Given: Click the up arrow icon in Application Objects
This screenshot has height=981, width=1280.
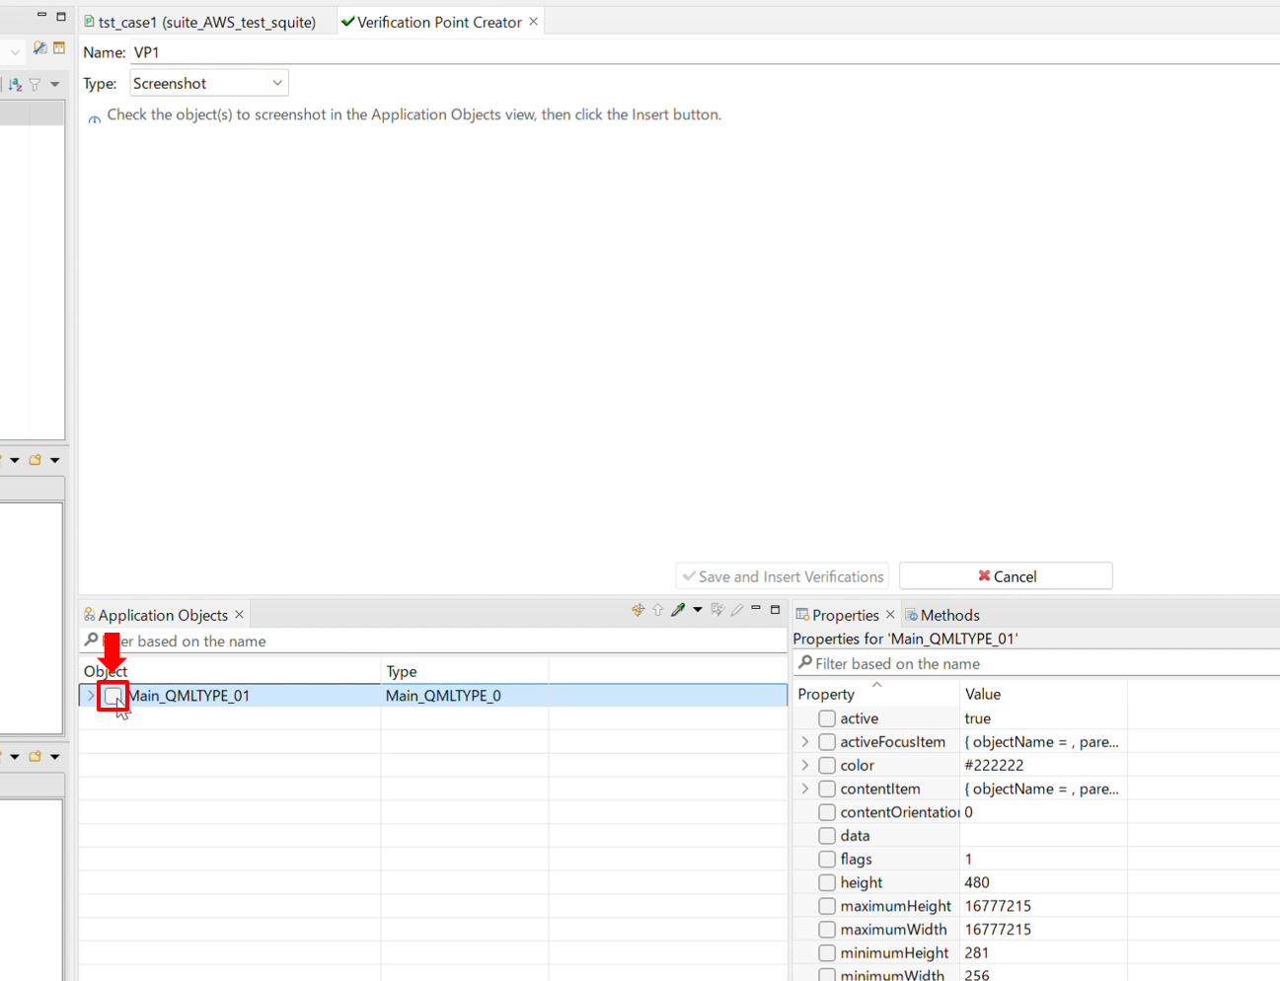Looking at the screenshot, I should click(658, 610).
